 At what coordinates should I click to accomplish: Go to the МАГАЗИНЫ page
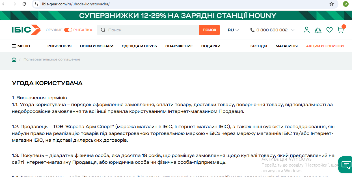286,46
